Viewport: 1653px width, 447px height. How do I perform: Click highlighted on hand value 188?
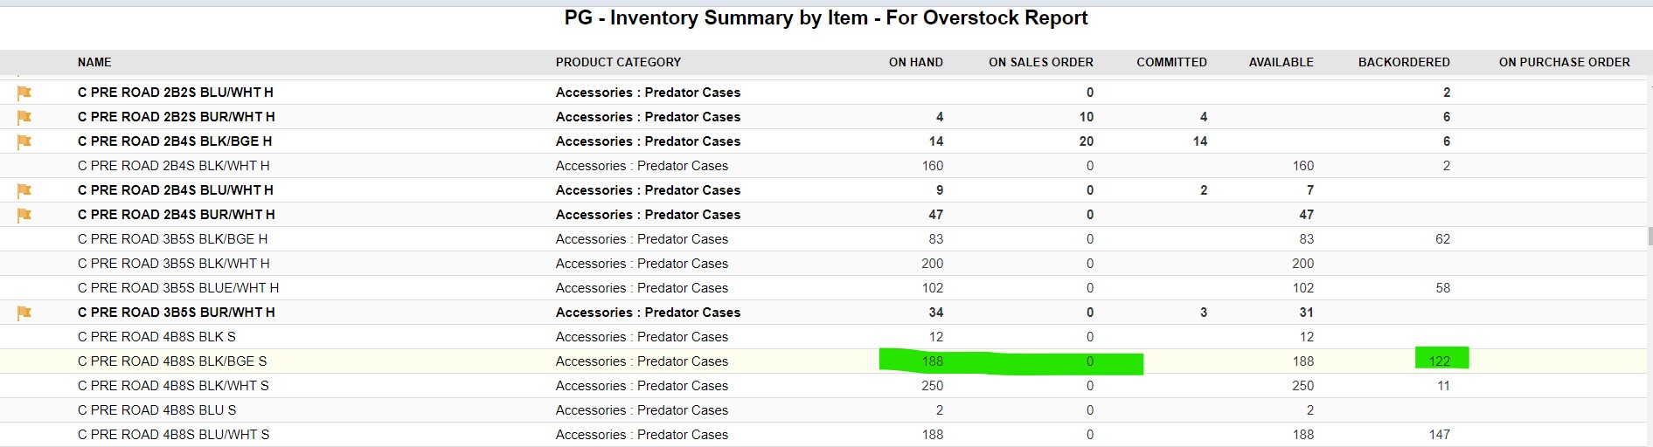click(932, 361)
